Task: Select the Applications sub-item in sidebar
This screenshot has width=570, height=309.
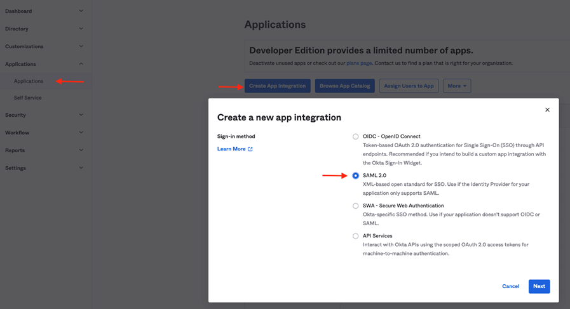Action: (29, 81)
